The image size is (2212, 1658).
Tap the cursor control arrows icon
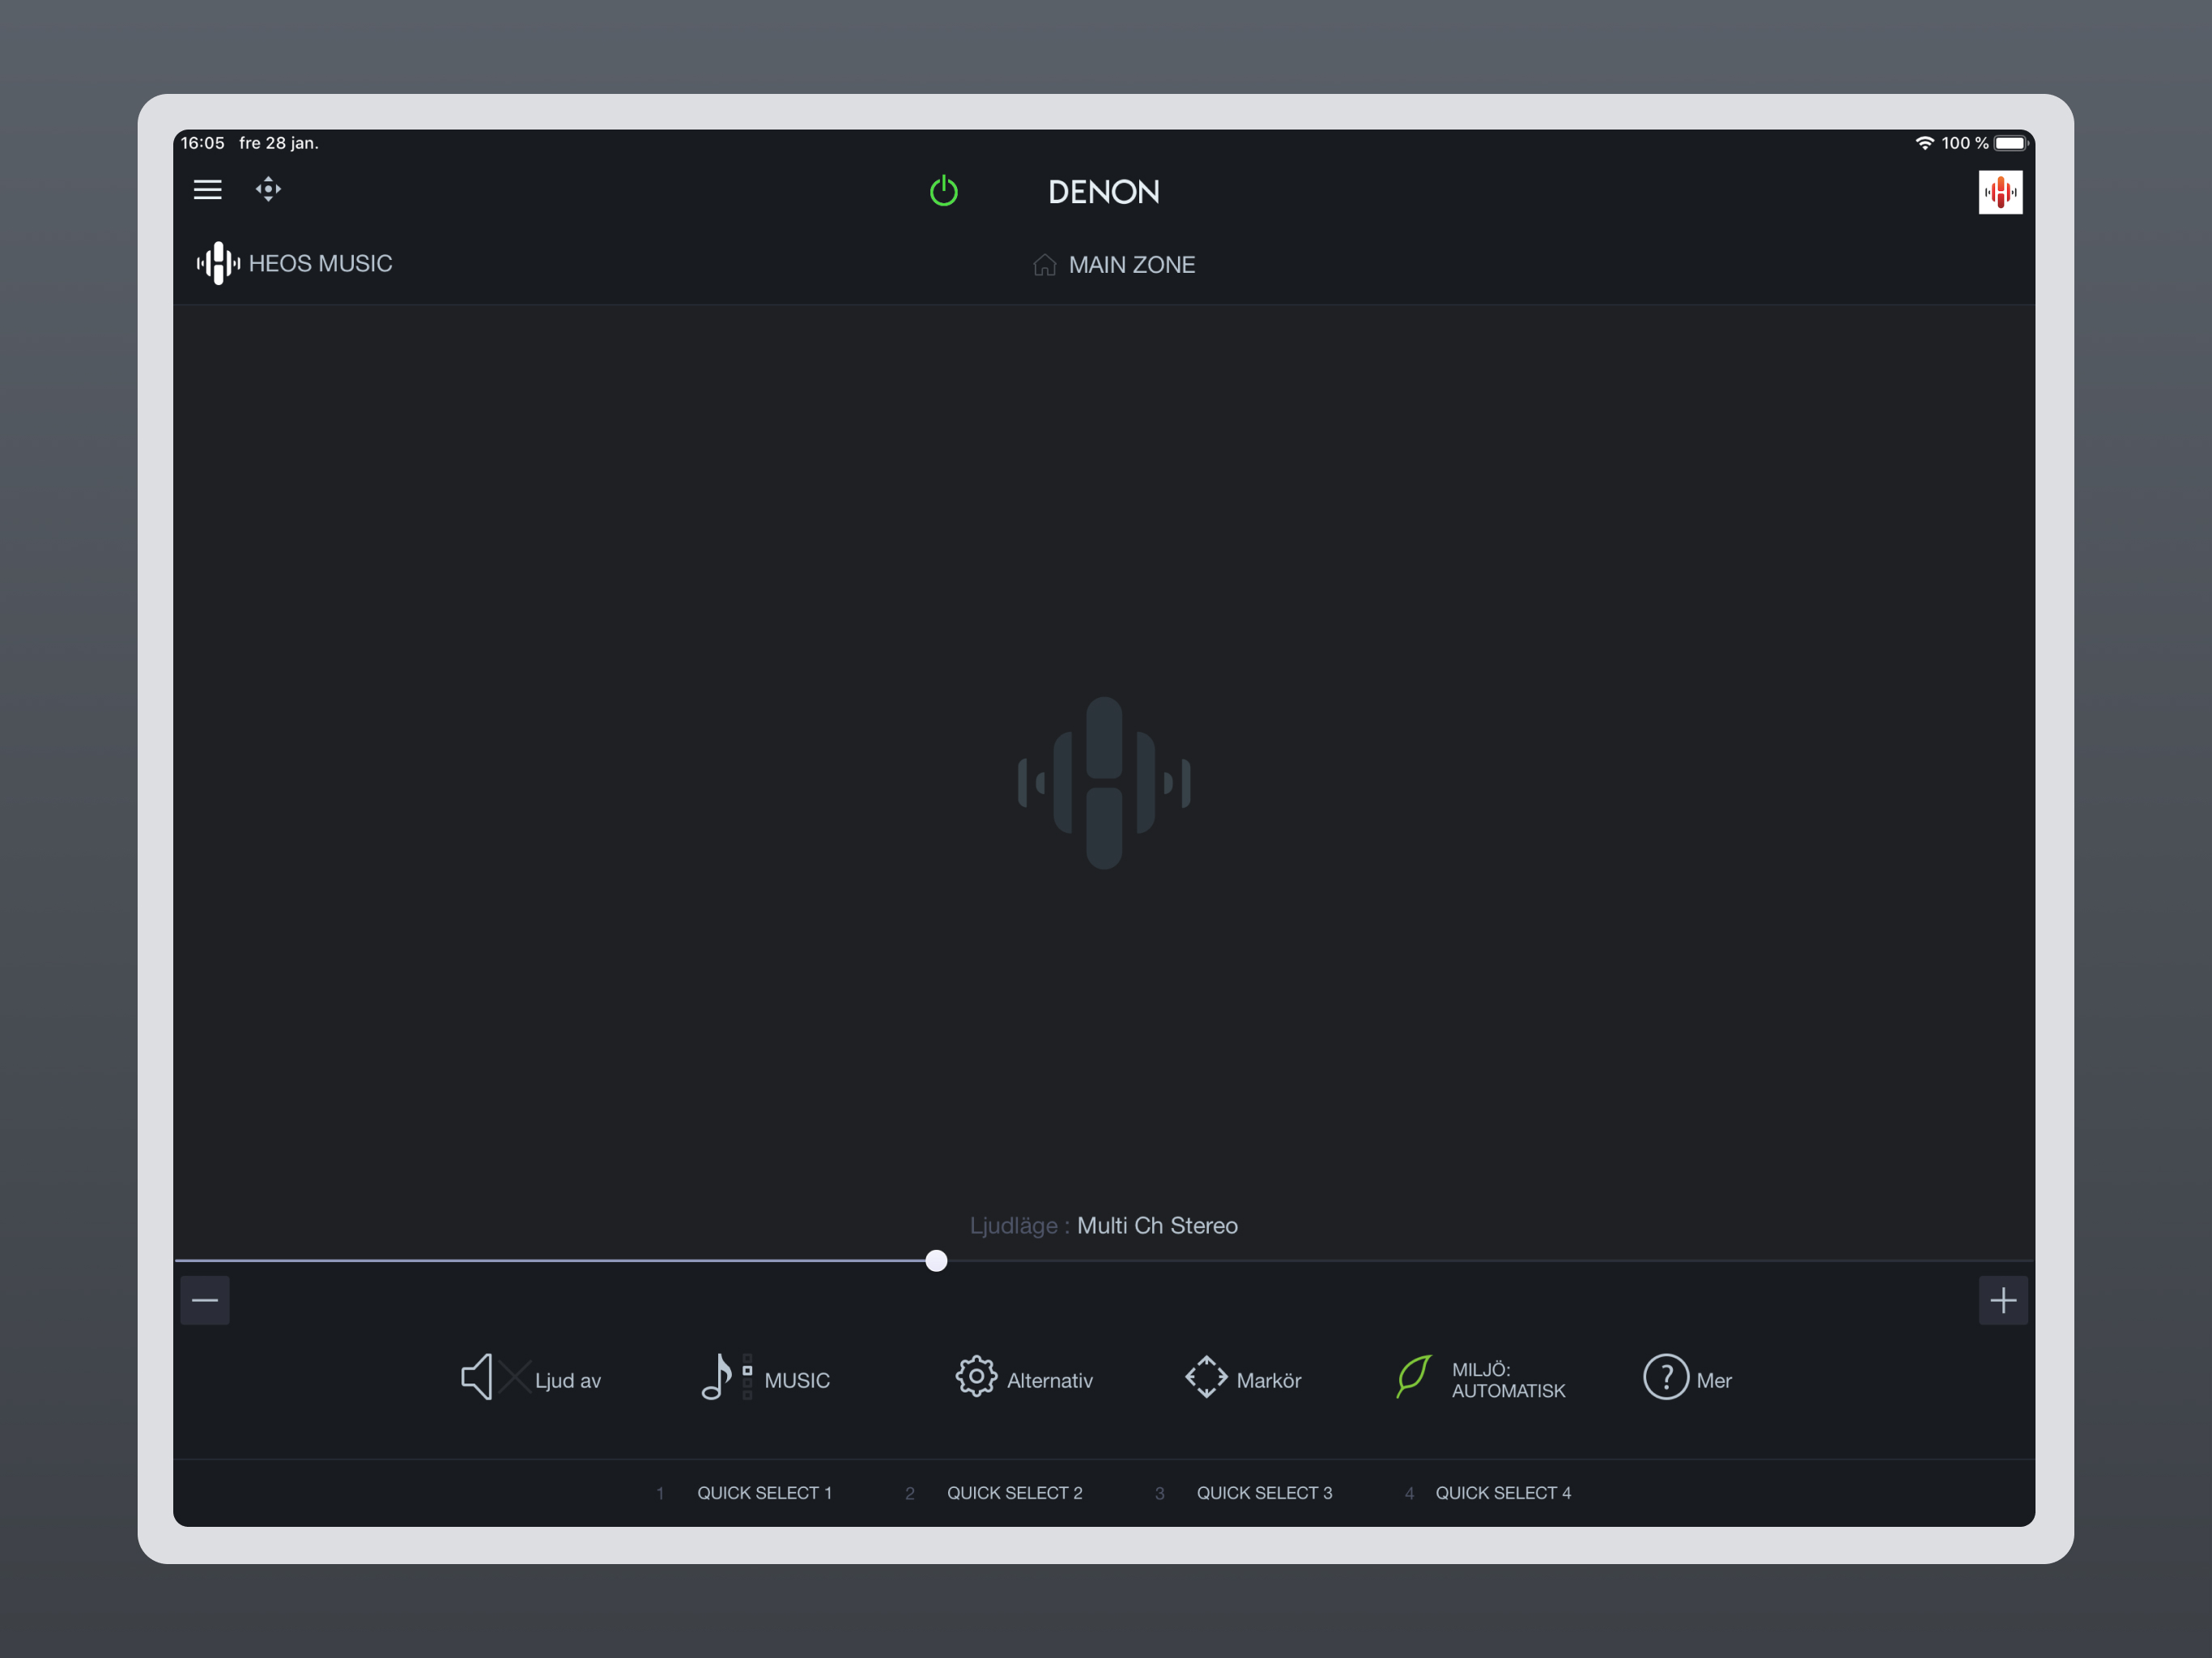click(268, 189)
